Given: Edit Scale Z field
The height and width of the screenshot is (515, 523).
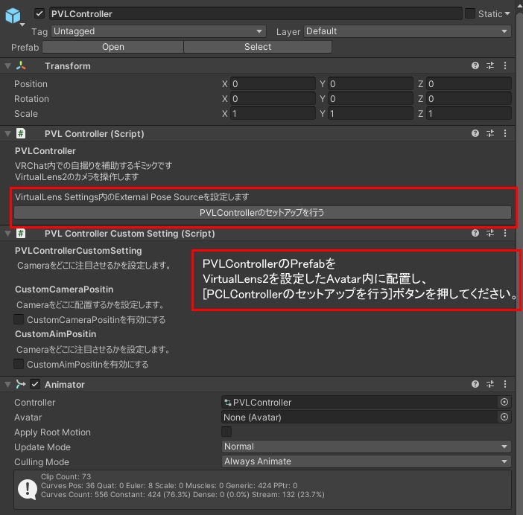Looking at the screenshot, I should tap(469, 114).
